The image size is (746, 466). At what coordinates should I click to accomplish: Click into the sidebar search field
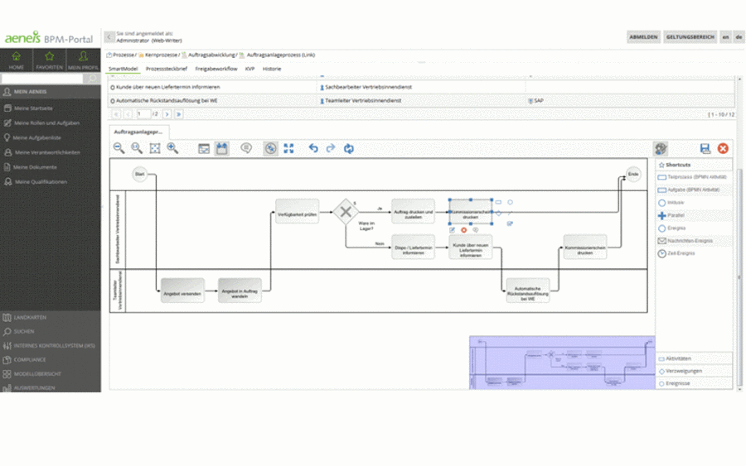[42, 79]
